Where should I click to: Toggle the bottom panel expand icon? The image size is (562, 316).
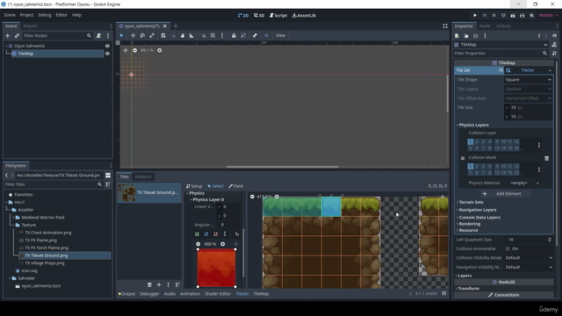click(444, 293)
